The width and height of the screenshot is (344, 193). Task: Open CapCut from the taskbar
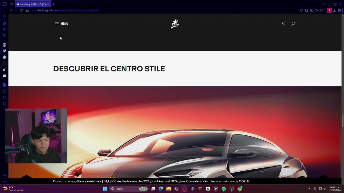pyautogui.click(x=208, y=189)
